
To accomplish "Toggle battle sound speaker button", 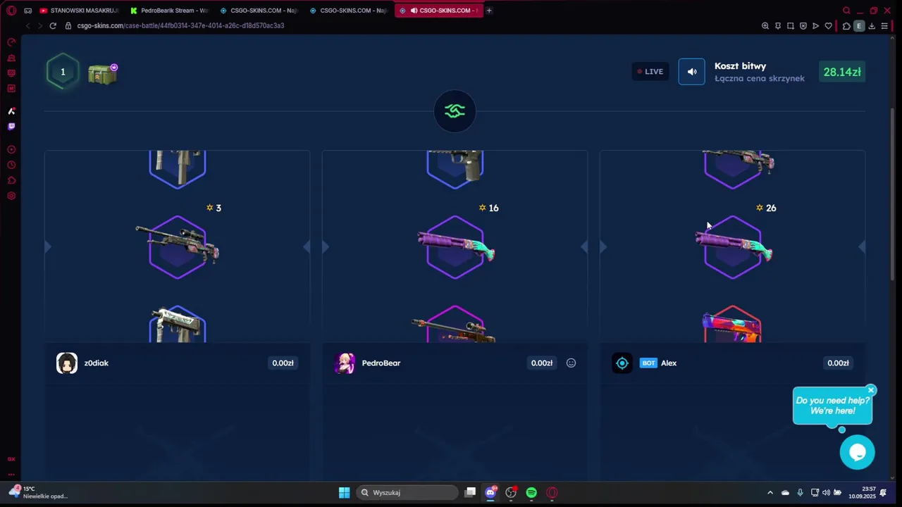I will pos(692,72).
